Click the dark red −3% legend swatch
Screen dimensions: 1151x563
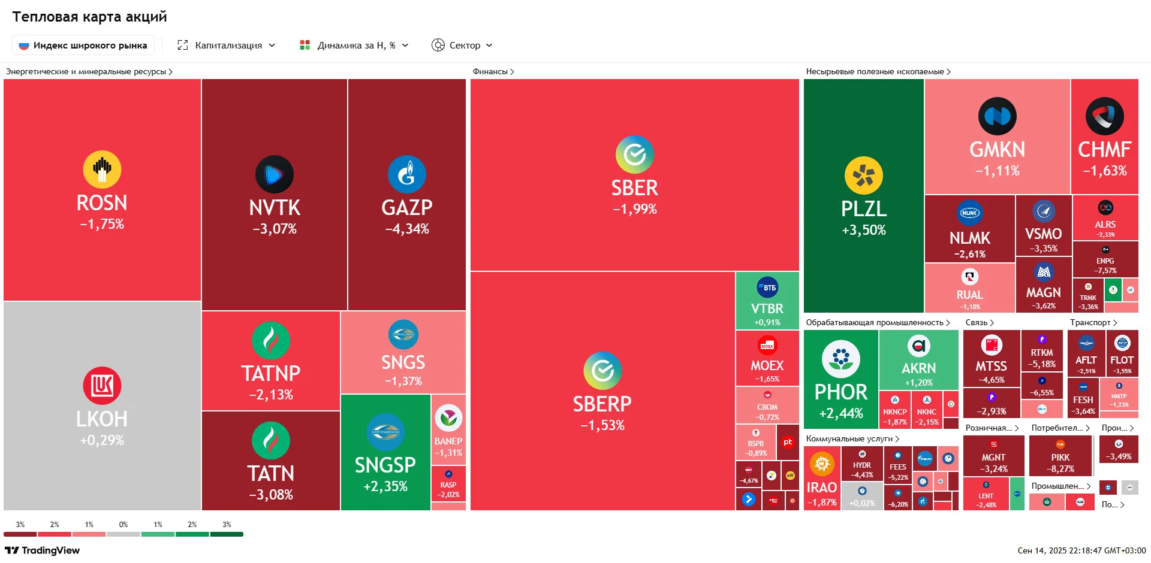tap(20, 534)
